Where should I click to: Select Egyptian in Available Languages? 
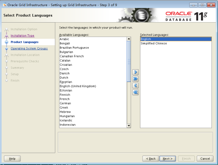[x=93, y=82]
